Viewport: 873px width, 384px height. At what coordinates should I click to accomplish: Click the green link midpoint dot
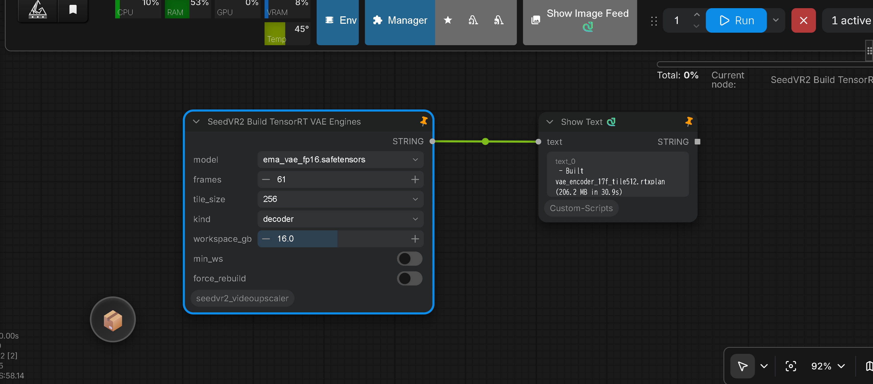pos(485,142)
